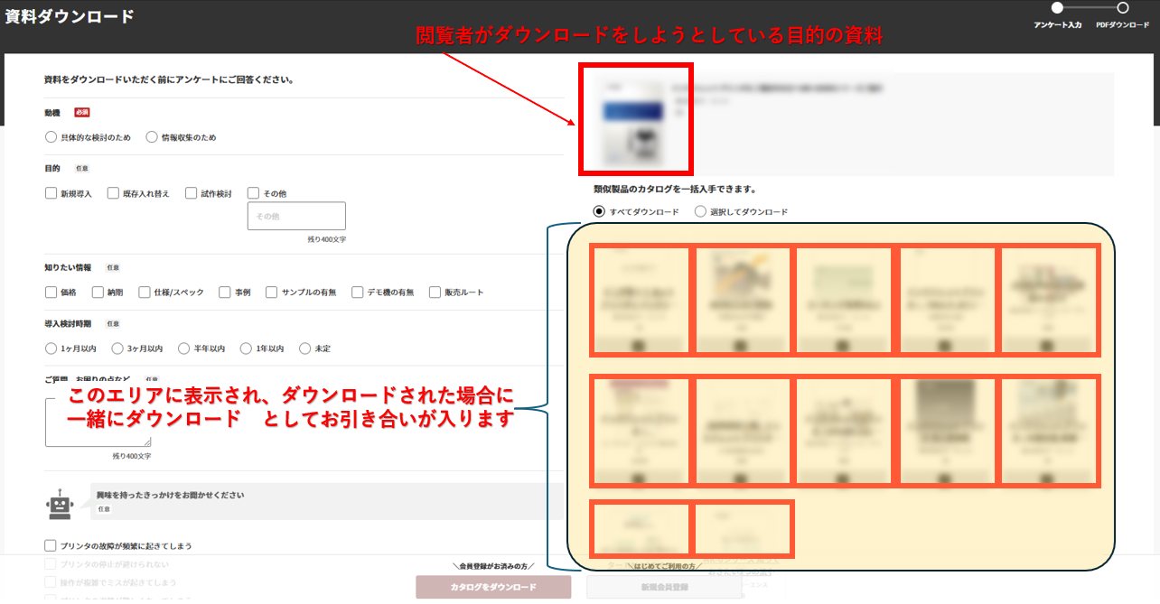Image resolution: width=1160 pixels, height=604 pixels.
Task: Click the download icon on the third-row left catalog
Action: click(x=639, y=553)
